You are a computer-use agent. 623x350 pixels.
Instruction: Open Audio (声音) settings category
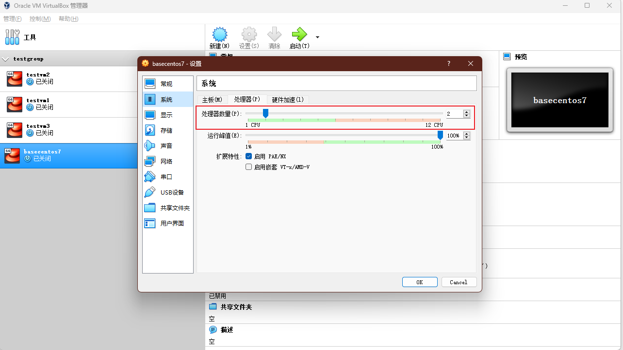pyautogui.click(x=167, y=146)
